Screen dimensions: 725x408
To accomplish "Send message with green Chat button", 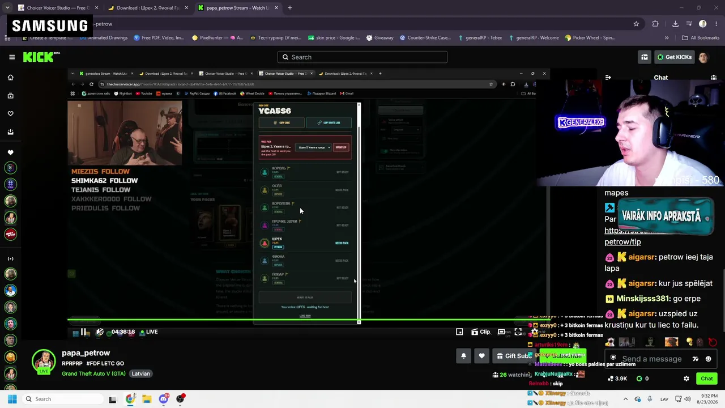I will 707,379.
